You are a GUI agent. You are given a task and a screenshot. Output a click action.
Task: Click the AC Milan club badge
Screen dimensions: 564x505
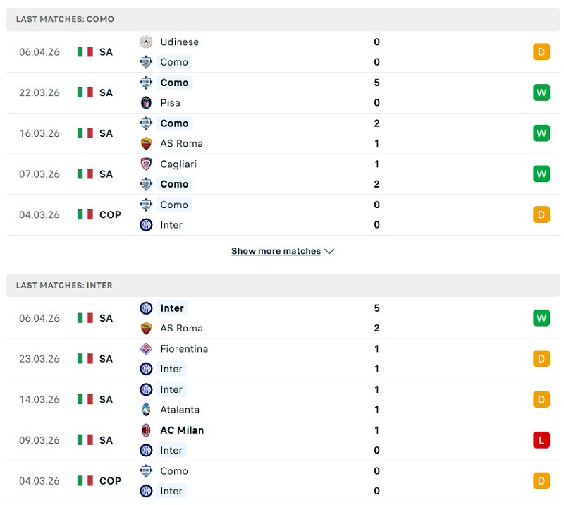[146, 430]
